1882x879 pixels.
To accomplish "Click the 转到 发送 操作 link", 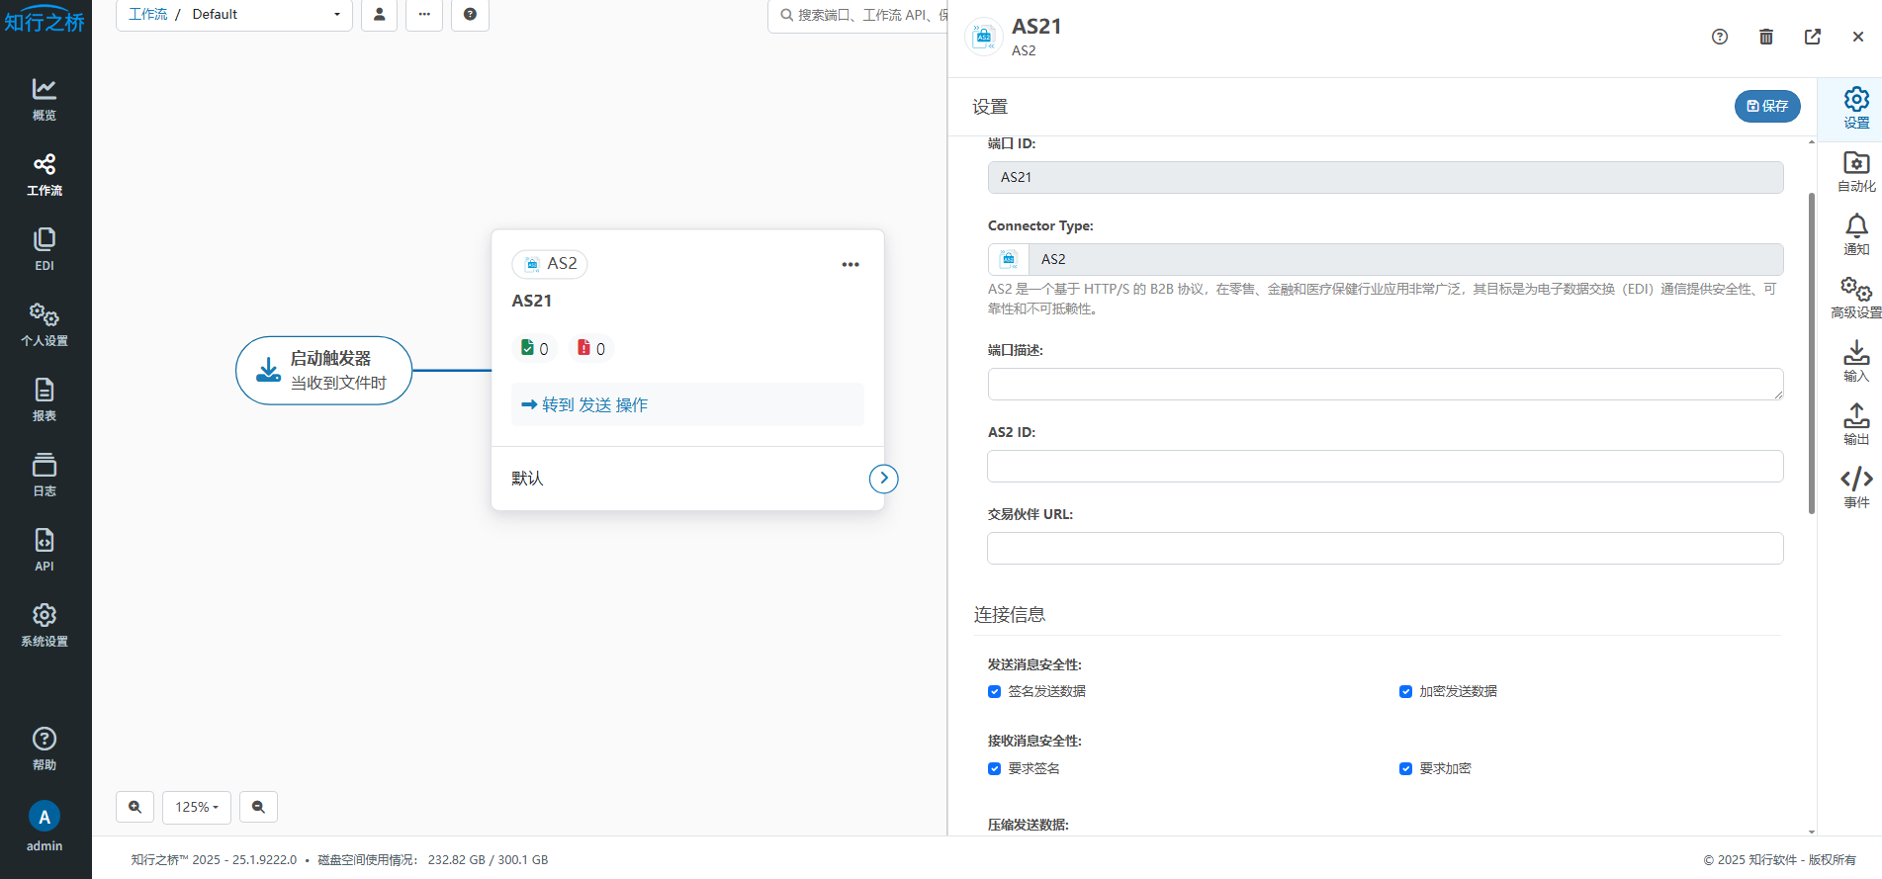I will click(584, 404).
